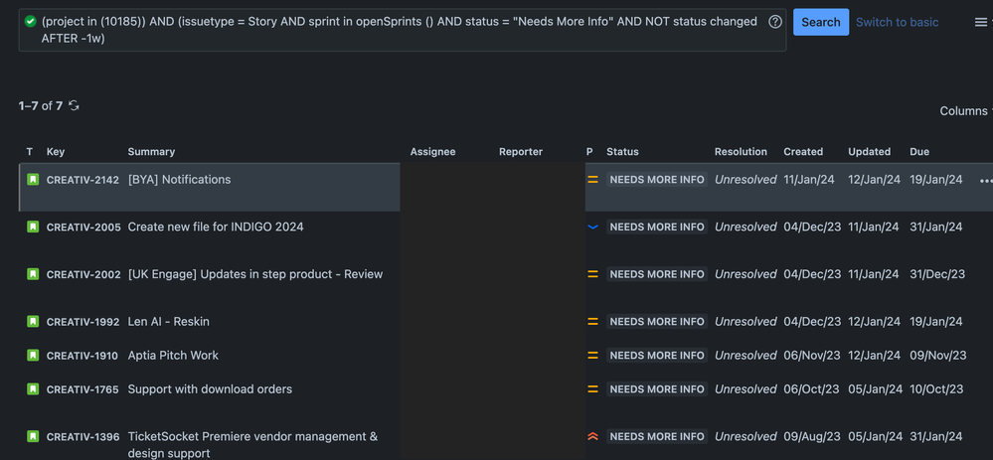Screen dimensions: 993x460
Task: Click NEEDS MORE INFO status badge for CREATIV-2005
Action: pos(657,227)
